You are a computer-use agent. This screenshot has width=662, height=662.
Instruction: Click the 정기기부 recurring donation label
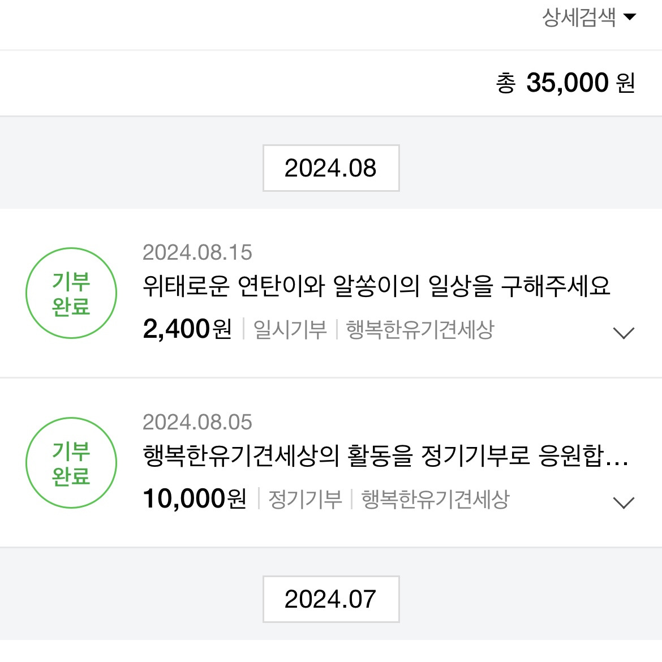pos(306,499)
